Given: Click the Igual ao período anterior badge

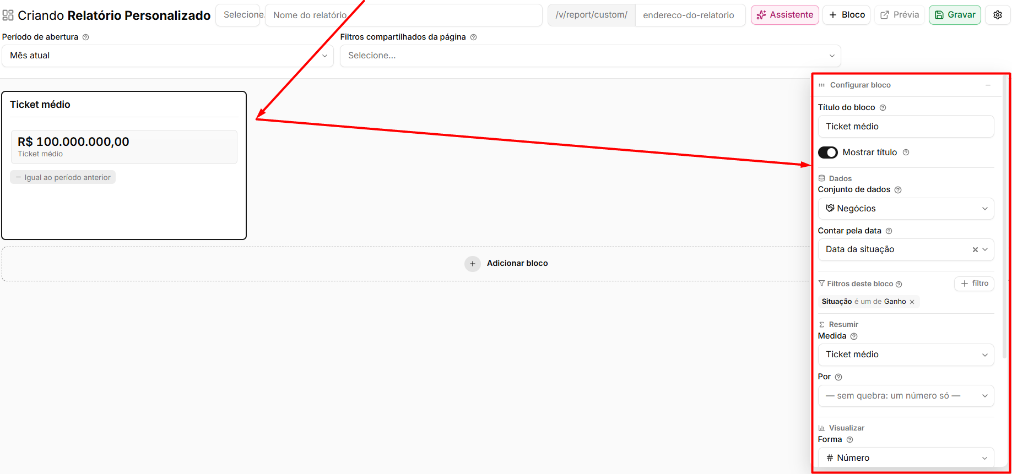Looking at the screenshot, I should point(63,177).
